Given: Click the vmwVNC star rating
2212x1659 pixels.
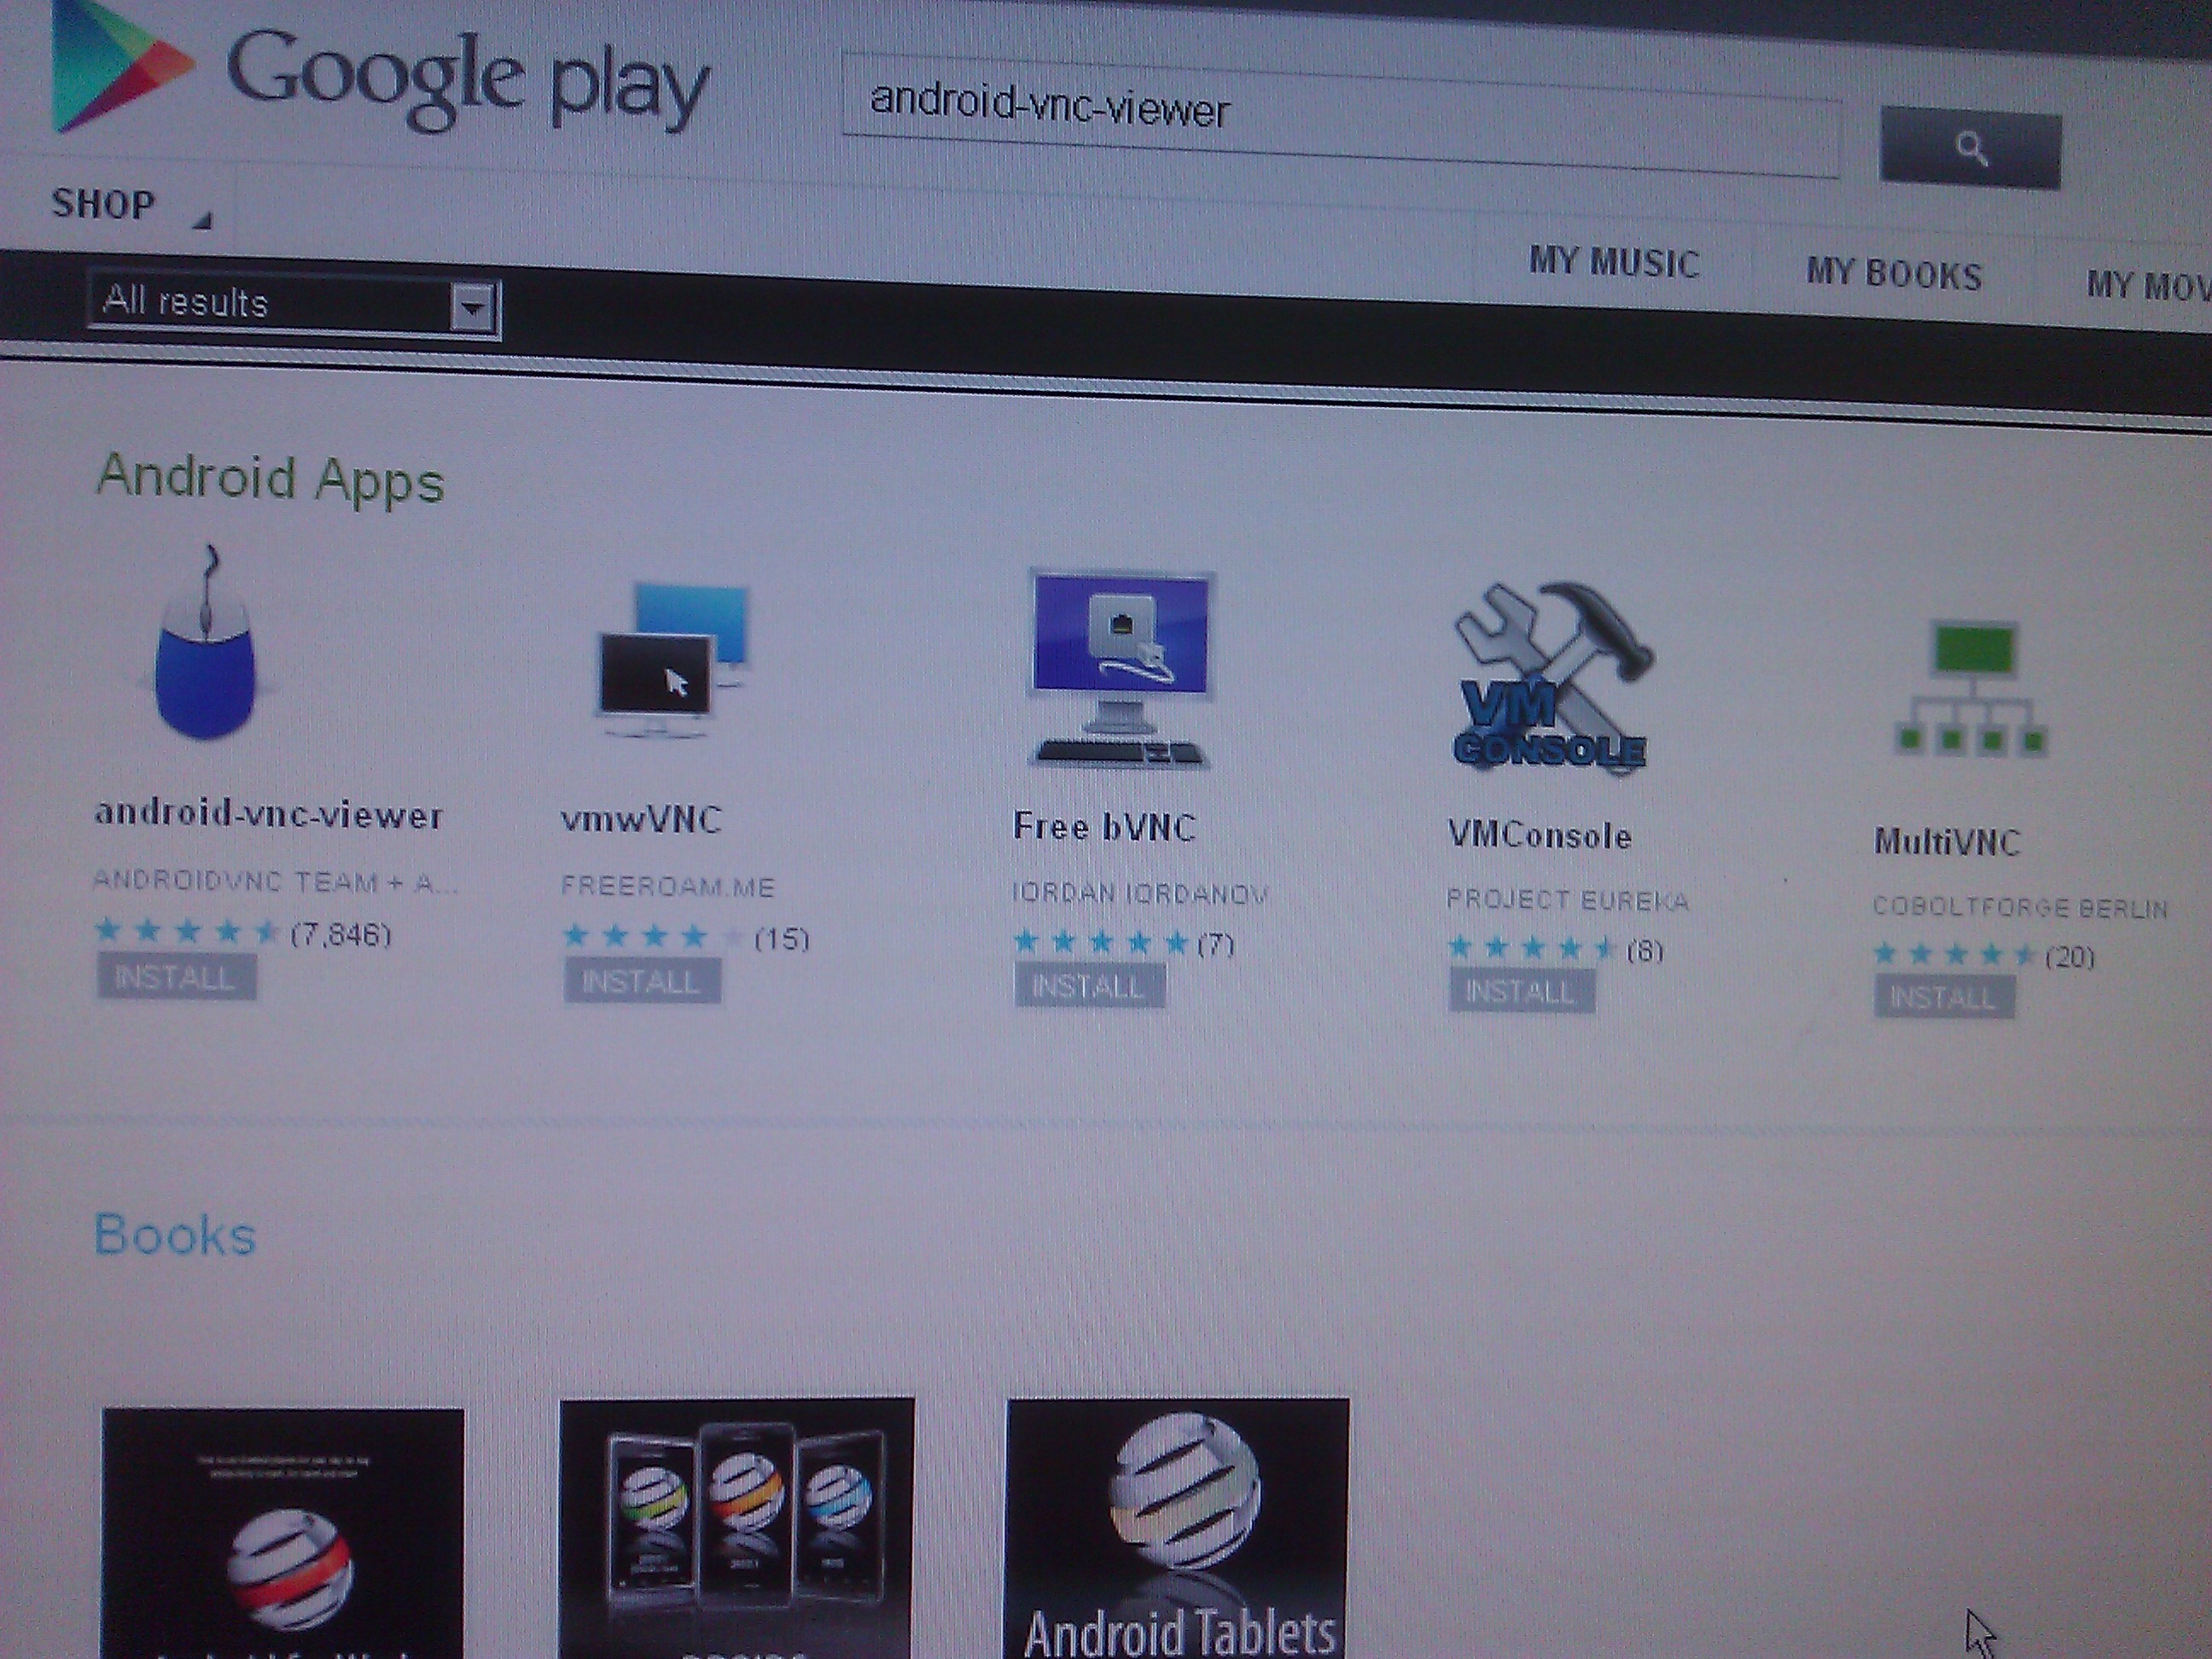Looking at the screenshot, I should click(x=652, y=937).
